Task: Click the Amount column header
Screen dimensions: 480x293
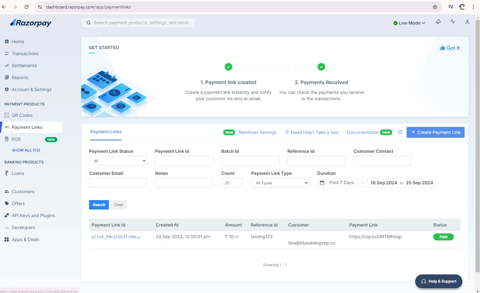Action: pyautogui.click(x=234, y=225)
